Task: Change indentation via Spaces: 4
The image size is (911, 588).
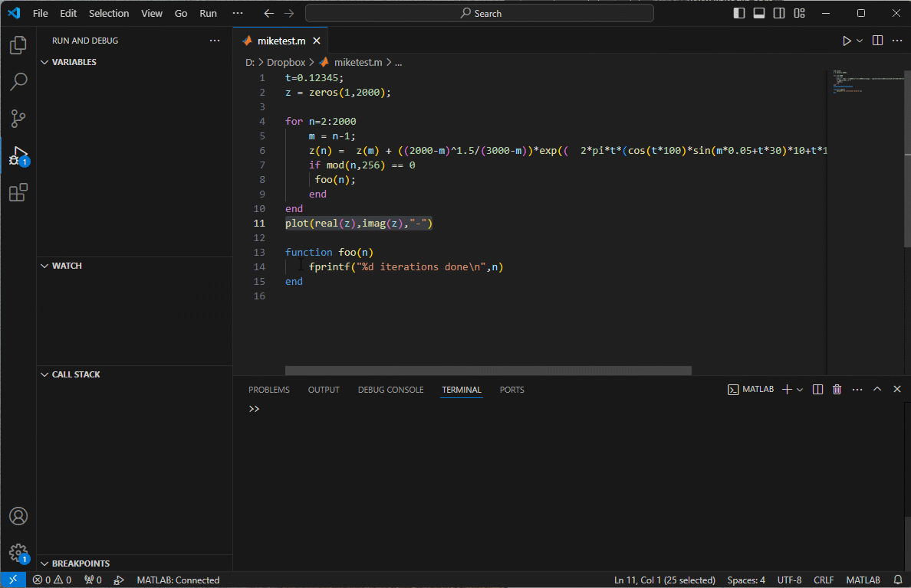Action: (x=746, y=580)
